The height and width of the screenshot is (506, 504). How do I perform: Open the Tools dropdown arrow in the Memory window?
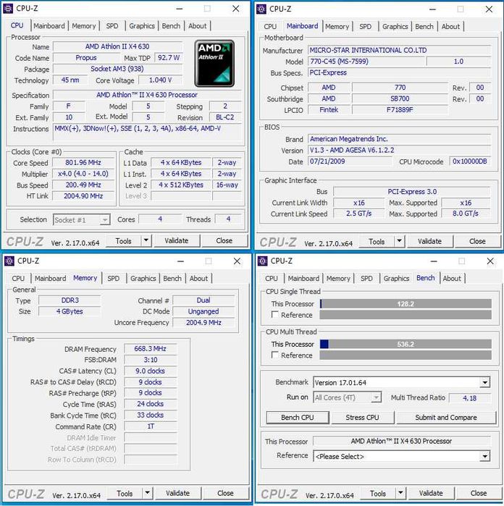(x=147, y=493)
